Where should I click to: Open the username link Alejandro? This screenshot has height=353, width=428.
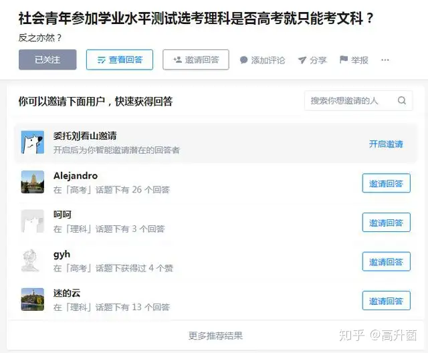pyautogui.click(x=76, y=176)
